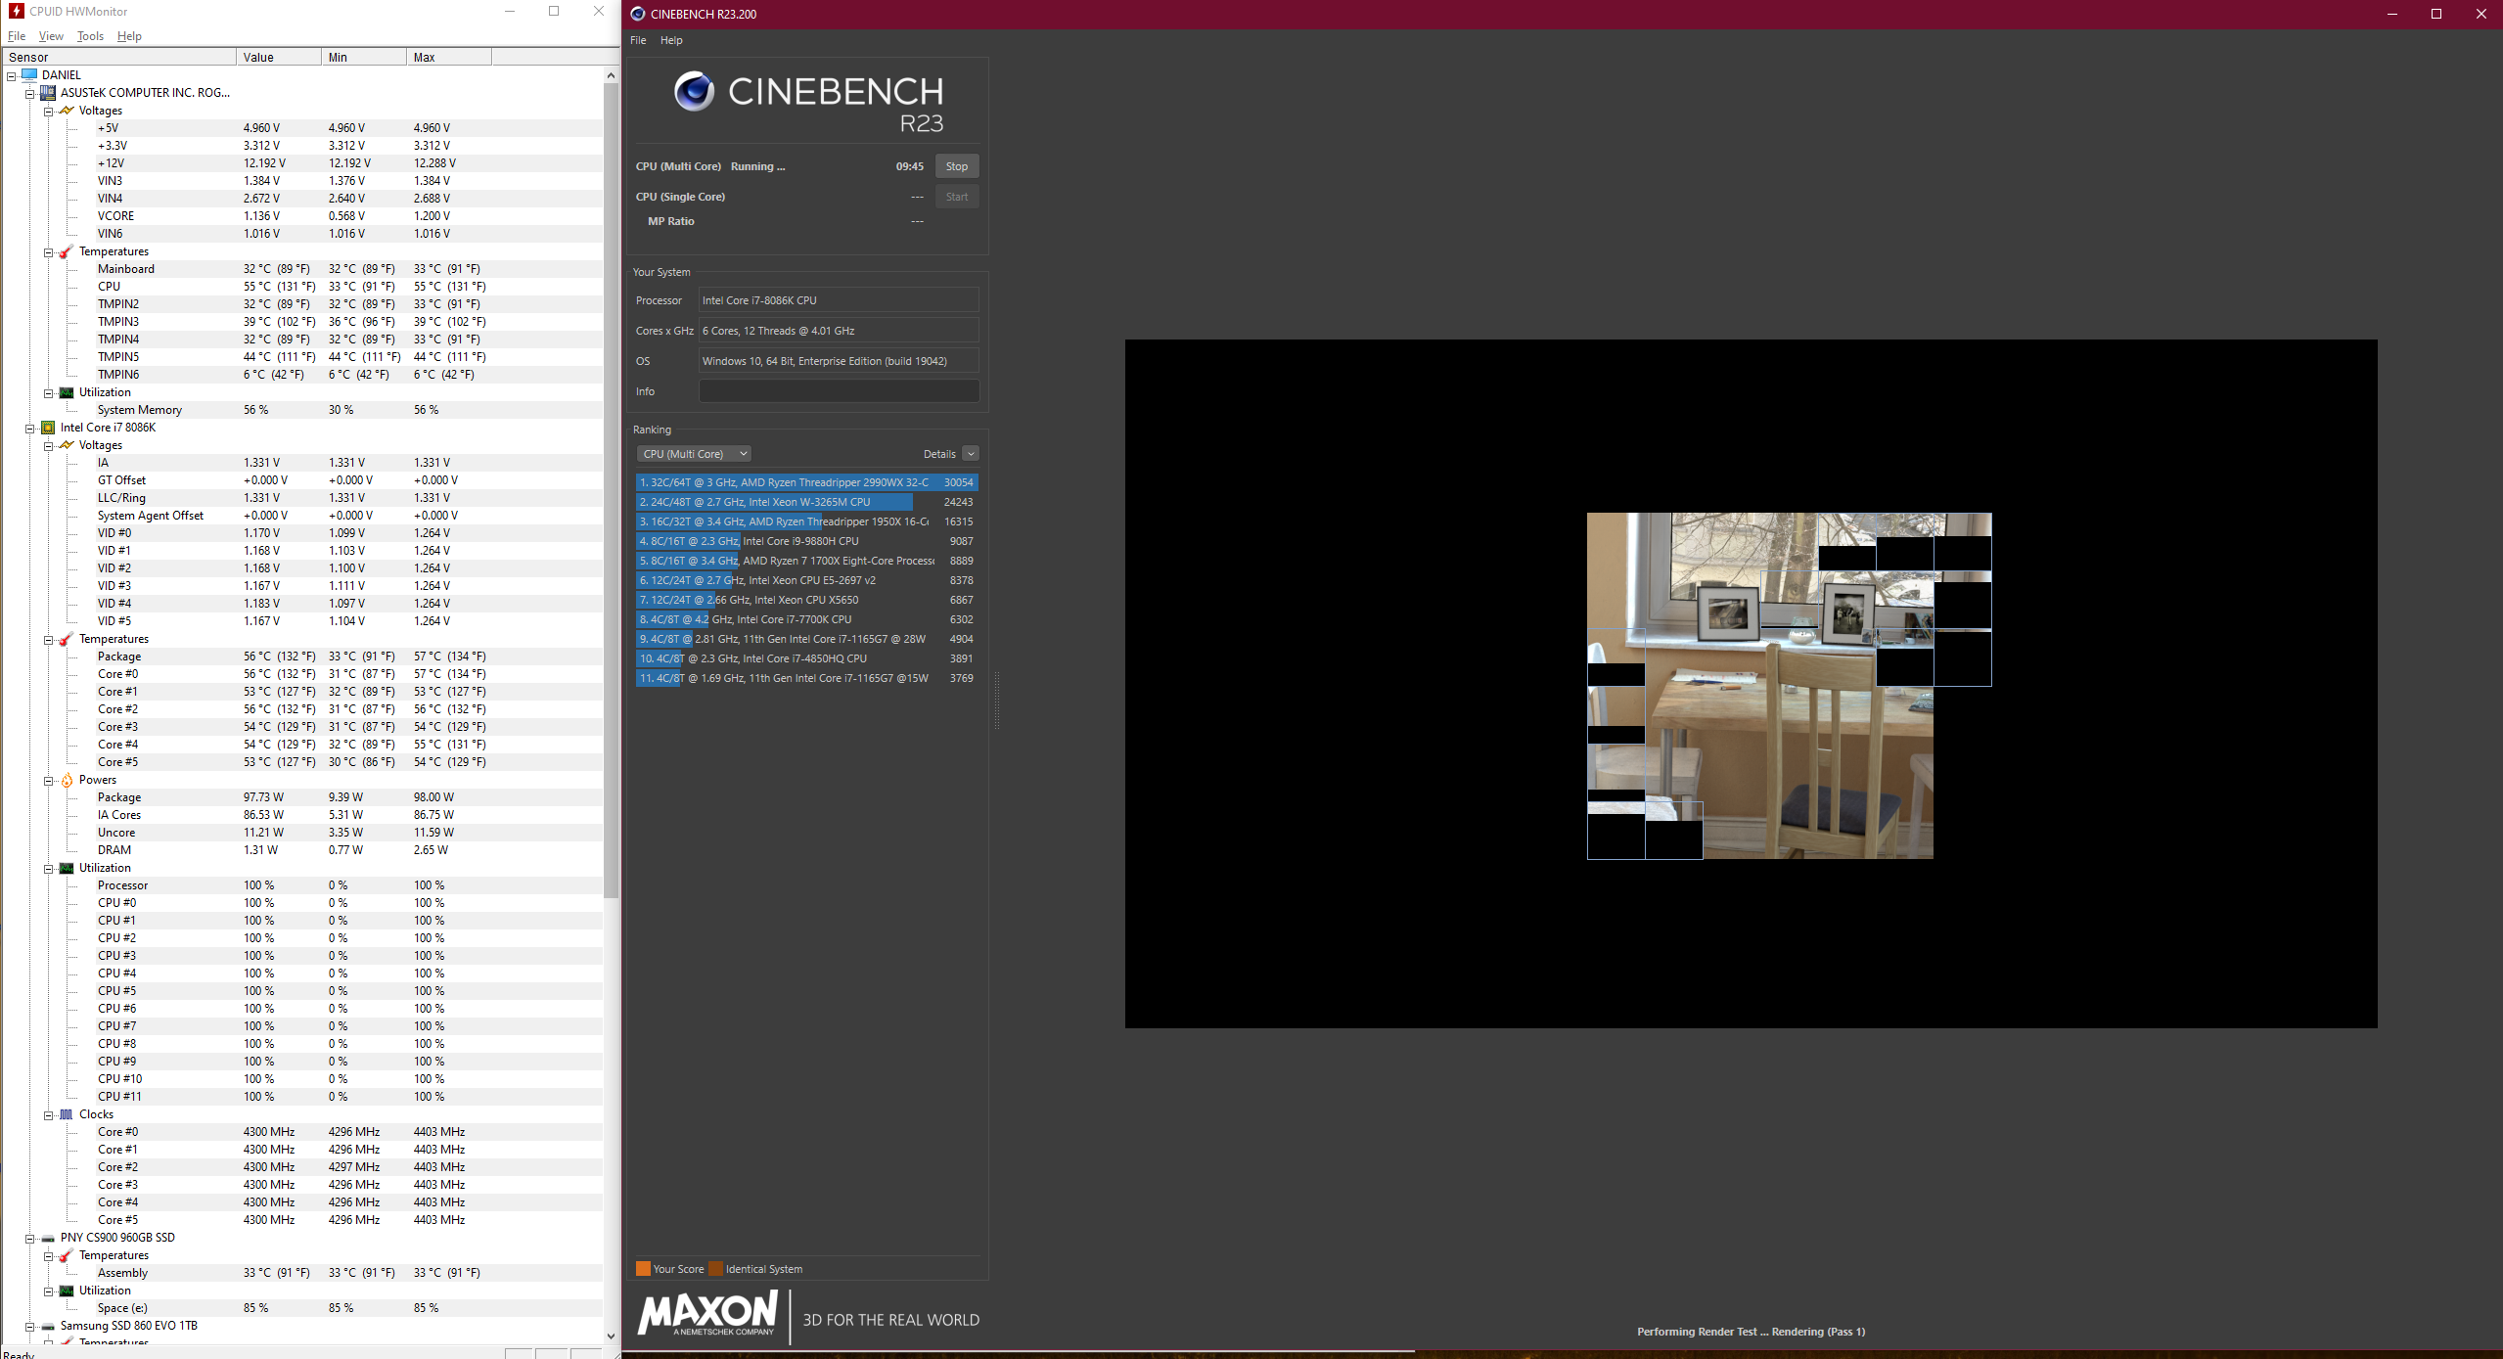The image size is (2503, 1359).
Task: Click the Voltages lightning icon under ASUSTeK
Action: (x=66, y=111)
